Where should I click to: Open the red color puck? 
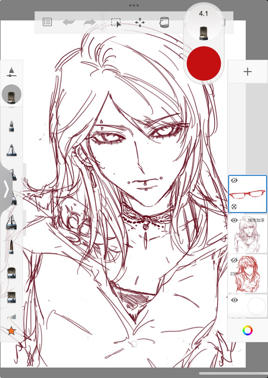204,63
